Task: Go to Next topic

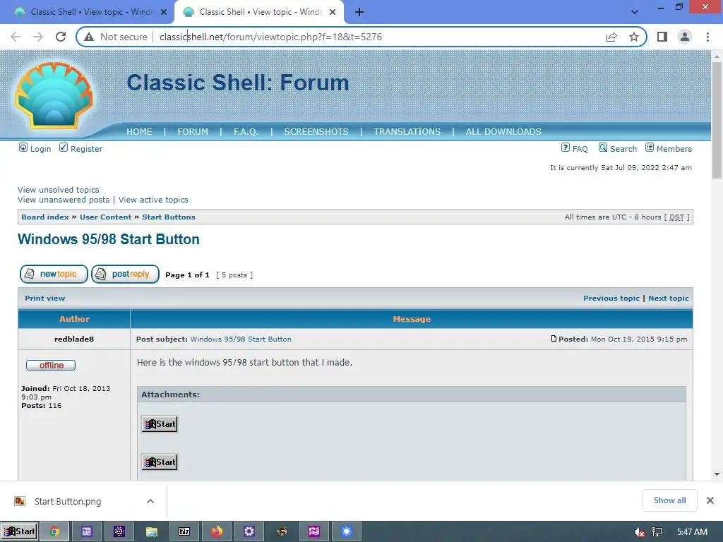Action: click(x=669, y=299)
